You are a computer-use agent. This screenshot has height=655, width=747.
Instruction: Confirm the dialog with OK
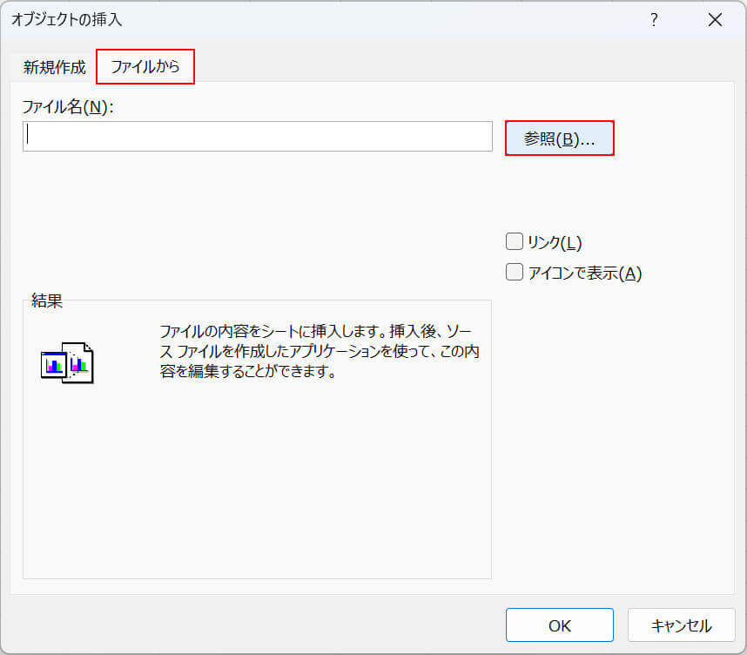coord(559,625)
